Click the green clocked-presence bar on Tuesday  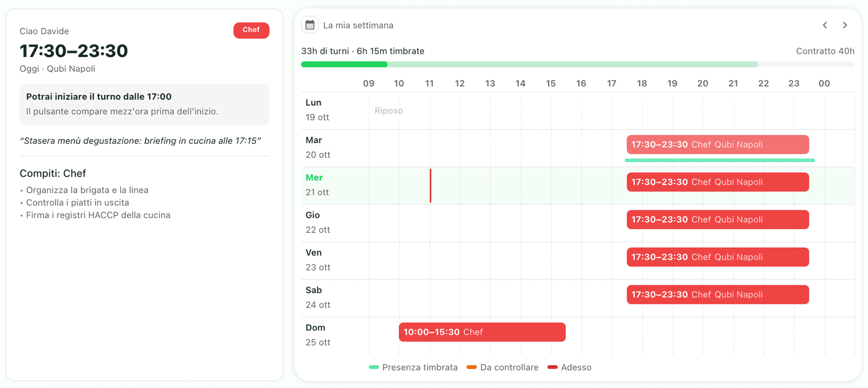tap(720, 160)
